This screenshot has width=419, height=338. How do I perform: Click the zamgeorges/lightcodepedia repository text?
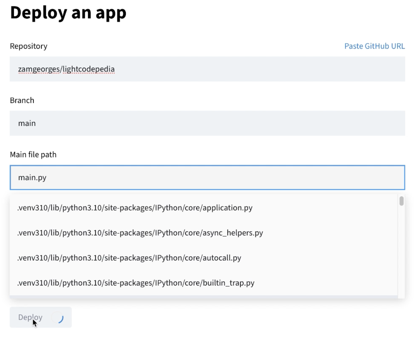(66, 69)
